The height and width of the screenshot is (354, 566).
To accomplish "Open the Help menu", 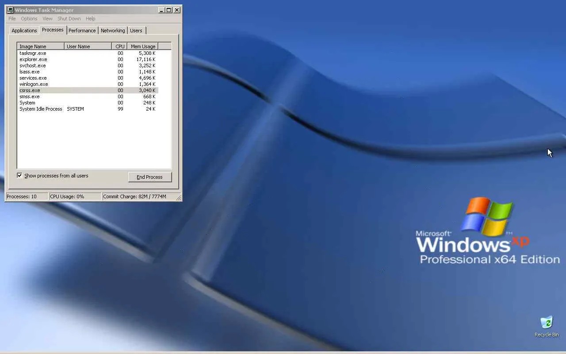I will [90, 19].
